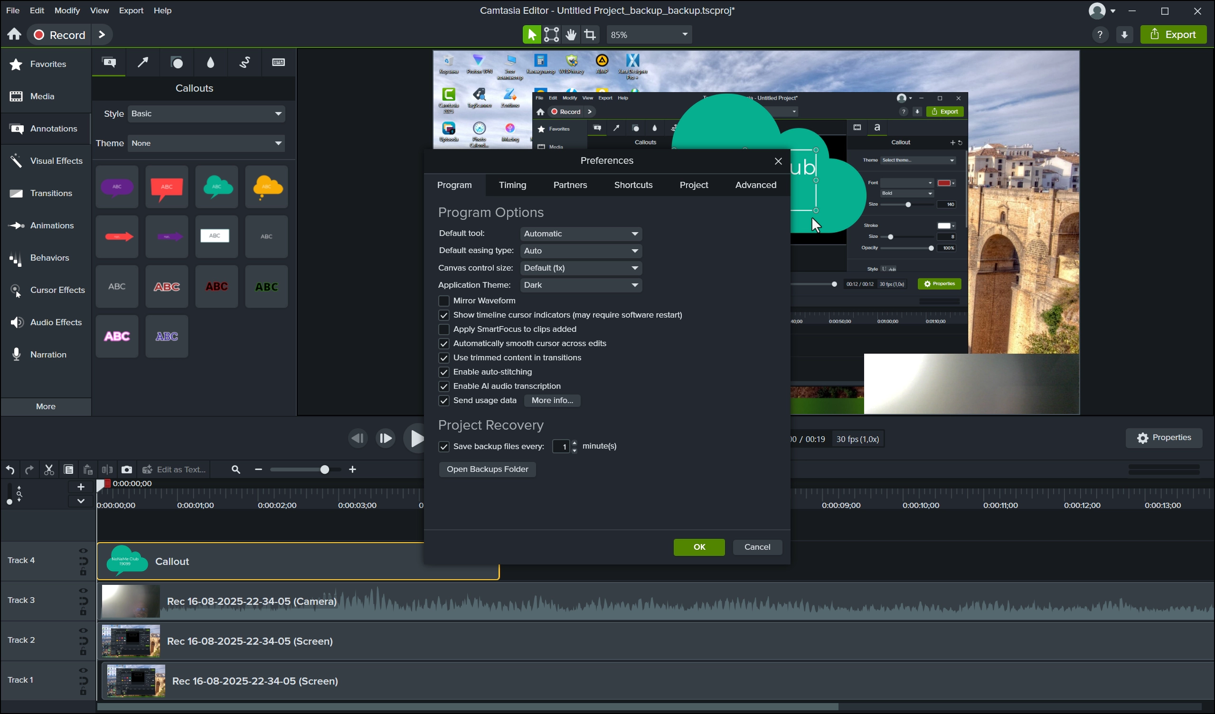Open canvas zoom 85% dropdown
Screen dimensions: 1215x714
point(649,35)
